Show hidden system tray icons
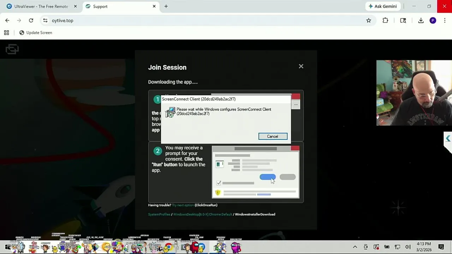 click(355, 247)
